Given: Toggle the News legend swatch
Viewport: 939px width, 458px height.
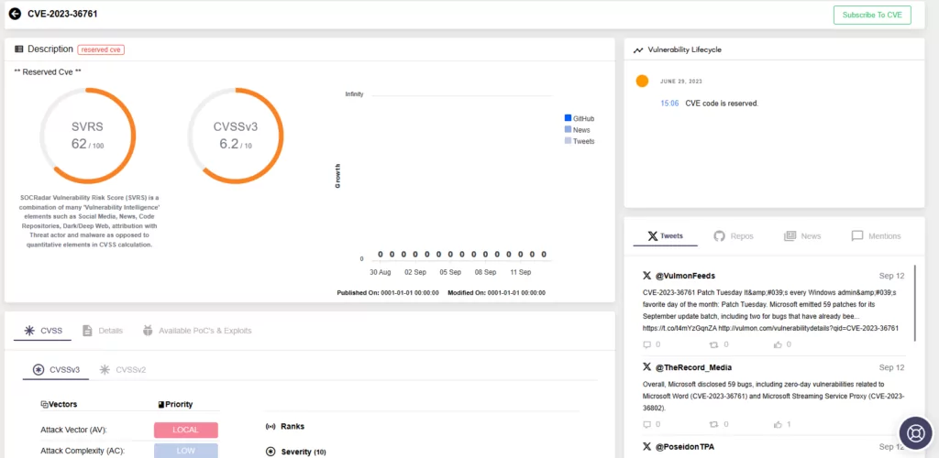Looking at the screenshot, I should pyautogui.click(x=568, y=130).
